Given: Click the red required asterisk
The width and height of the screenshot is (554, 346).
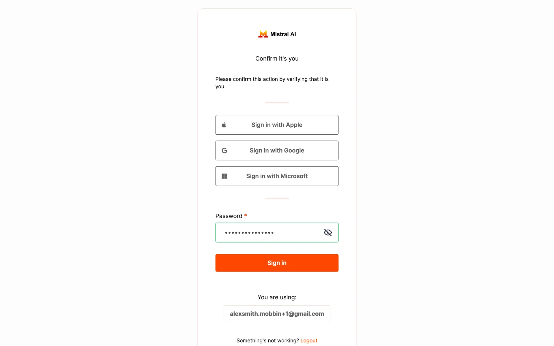Looking at the screenshot, I should click(246, 215).
